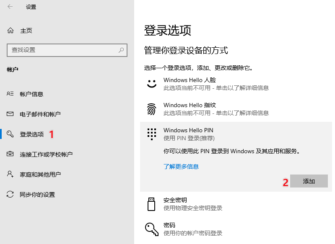Open 家庭和其他用户 page
Screen dimensions: 335x244
(x=40, y=175)
